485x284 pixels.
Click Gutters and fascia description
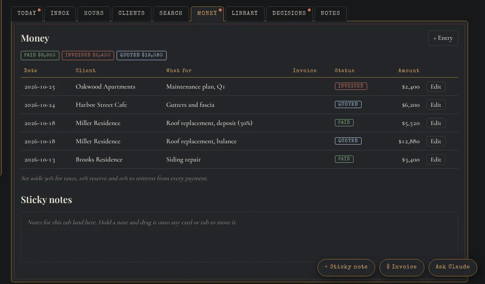[x=190, y=105]
